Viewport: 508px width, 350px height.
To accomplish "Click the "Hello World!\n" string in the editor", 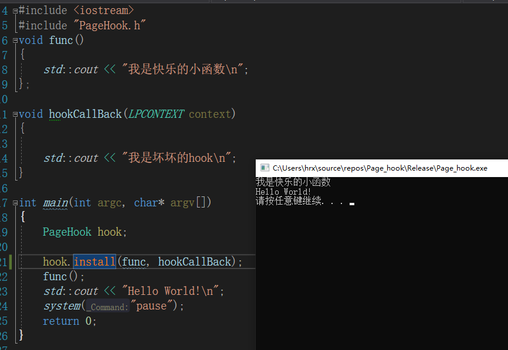I will [171, 291].
